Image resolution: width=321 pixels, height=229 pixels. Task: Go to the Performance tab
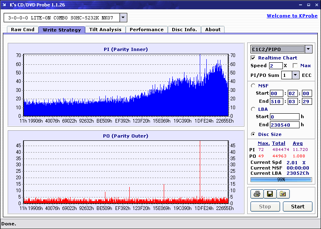point(147,30)
